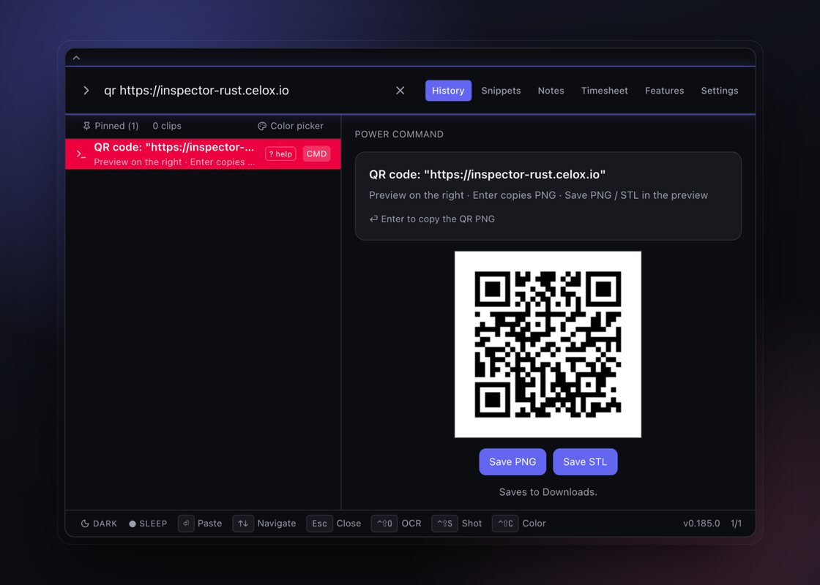
Task: Click the SLEEP status dot
Action: point(133,524)
